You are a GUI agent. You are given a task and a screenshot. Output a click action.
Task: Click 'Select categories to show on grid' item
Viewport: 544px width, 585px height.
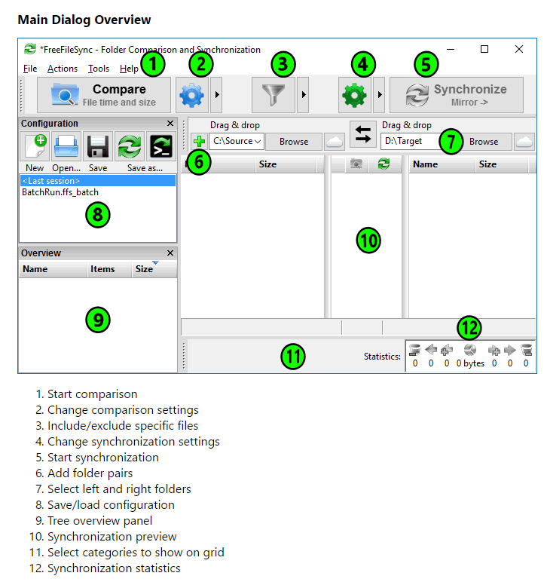point(136,553)
